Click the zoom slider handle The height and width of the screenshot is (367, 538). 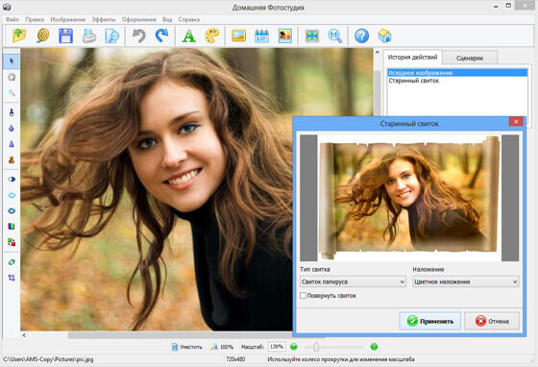click(x=316, y=347)
